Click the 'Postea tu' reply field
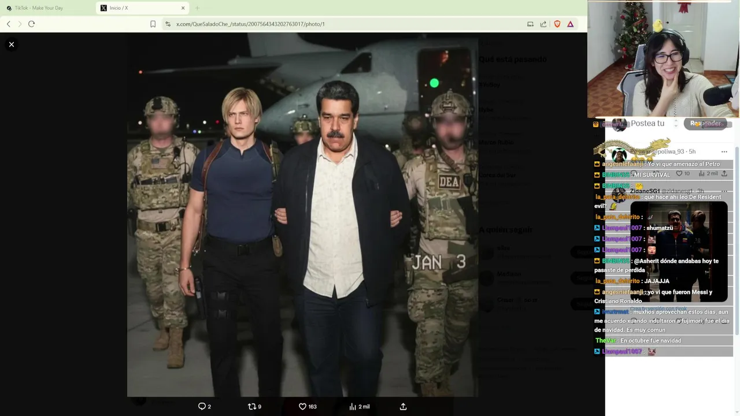This screenshot has width=740, height=416. [x=647, y=123]
